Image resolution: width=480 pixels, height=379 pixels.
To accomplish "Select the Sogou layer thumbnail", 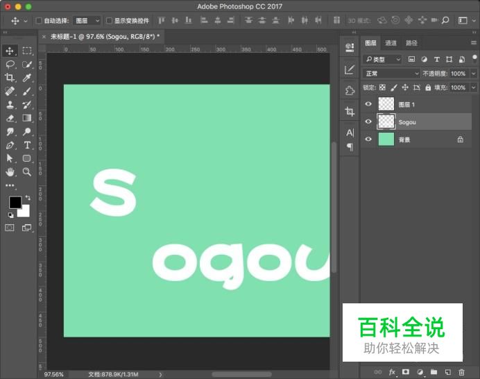I will [386, 121].
